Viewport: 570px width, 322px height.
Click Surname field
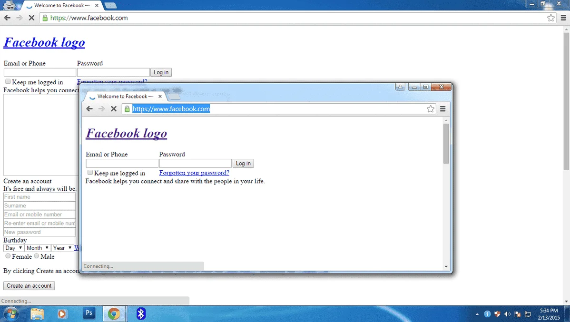click(x=39, y=205)
